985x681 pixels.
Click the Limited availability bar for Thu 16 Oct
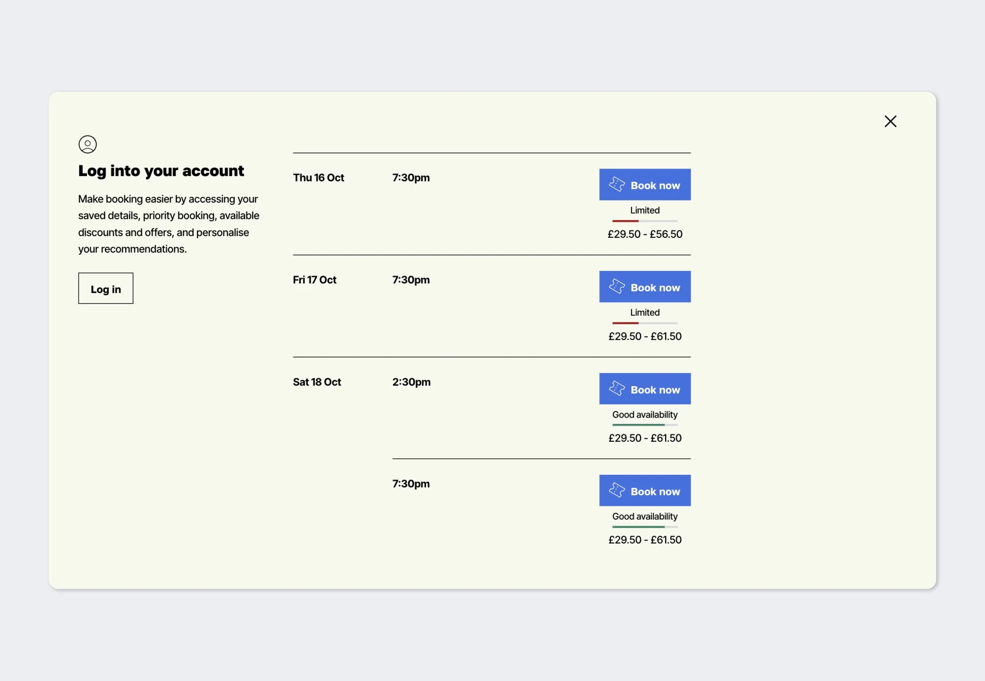click(x=645, y=220)
